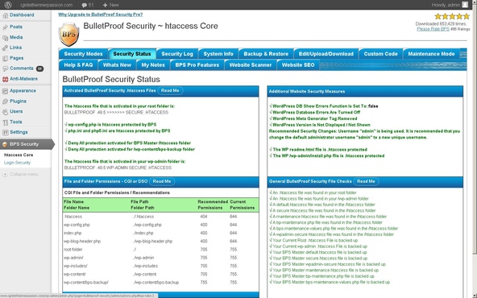This screenshot has width=477, height=298.
Task: Click the Plugins plug icon
Action: (5, 101)
